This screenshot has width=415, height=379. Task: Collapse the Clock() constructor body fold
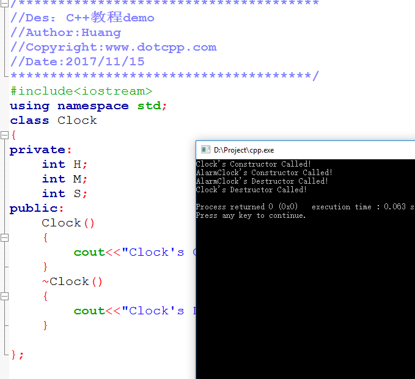4,237
